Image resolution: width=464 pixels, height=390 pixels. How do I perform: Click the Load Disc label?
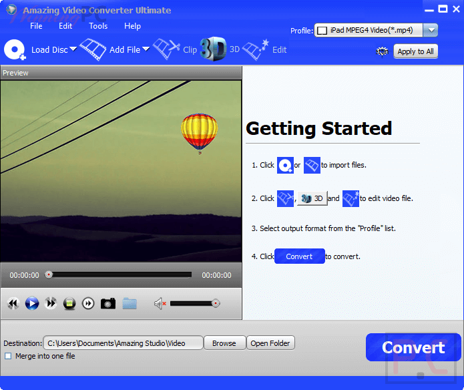tap(49, 49)
